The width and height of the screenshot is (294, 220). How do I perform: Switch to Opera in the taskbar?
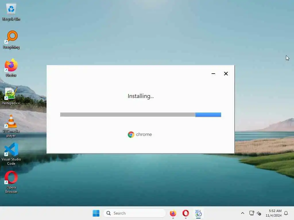coord(186,213)
